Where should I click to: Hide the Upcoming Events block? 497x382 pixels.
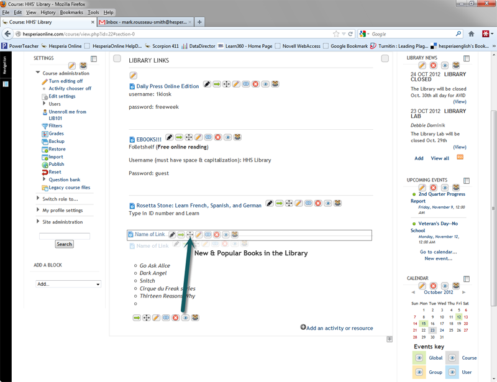445,188
